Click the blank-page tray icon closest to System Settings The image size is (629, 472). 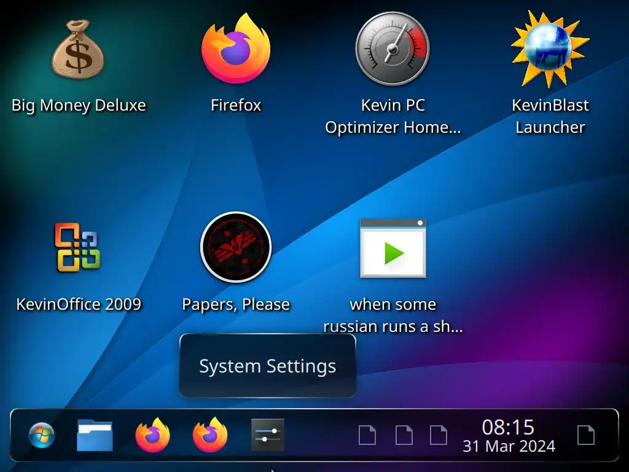tap(367, 436)
